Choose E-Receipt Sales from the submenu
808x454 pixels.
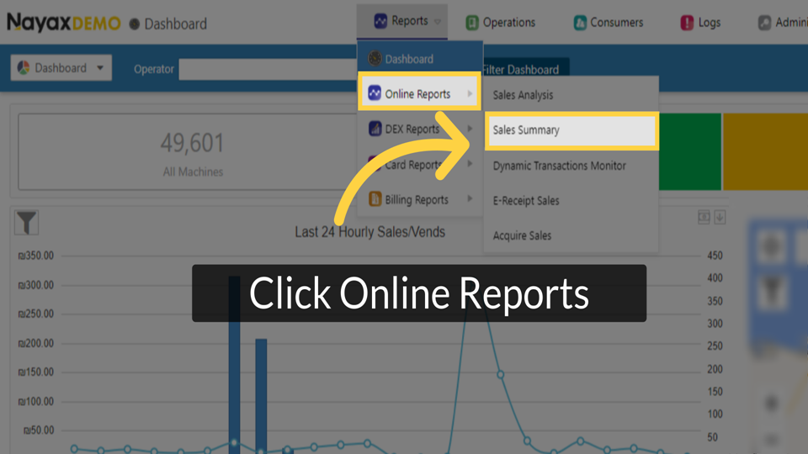click(x=571, y=201)
